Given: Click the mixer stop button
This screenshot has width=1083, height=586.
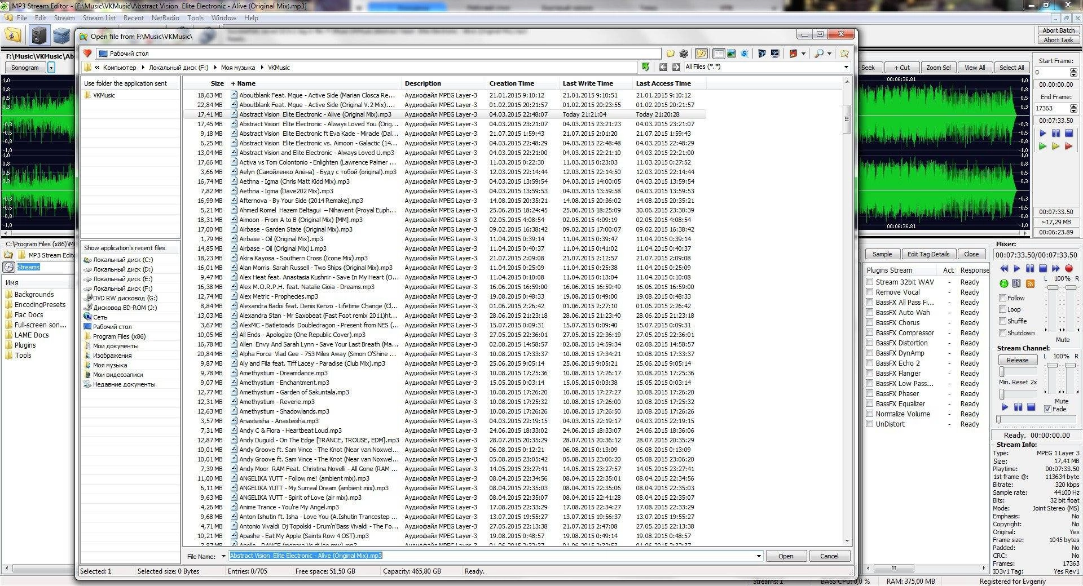Looking at the screenshot, I should (x=1043, y=269).
